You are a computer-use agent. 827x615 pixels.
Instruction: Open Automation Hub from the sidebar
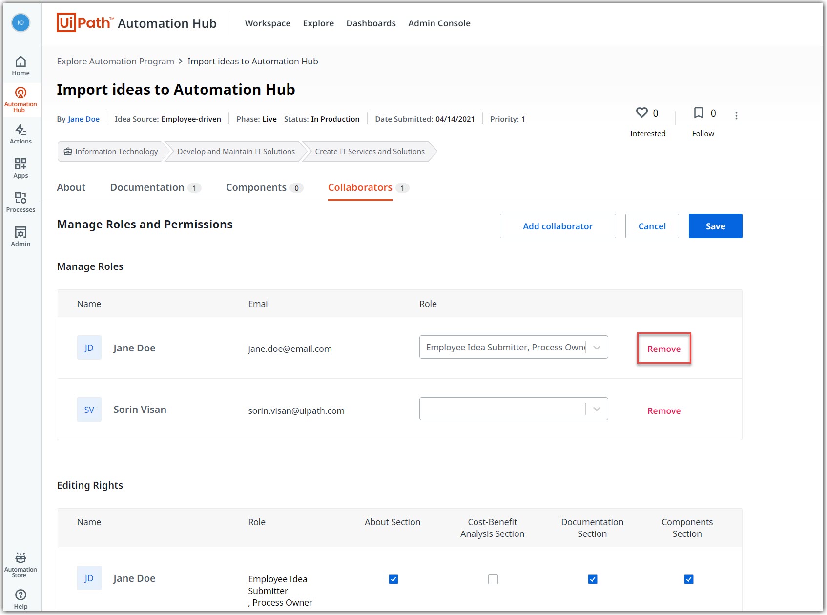pyautogui.click(x=21, y=100)
